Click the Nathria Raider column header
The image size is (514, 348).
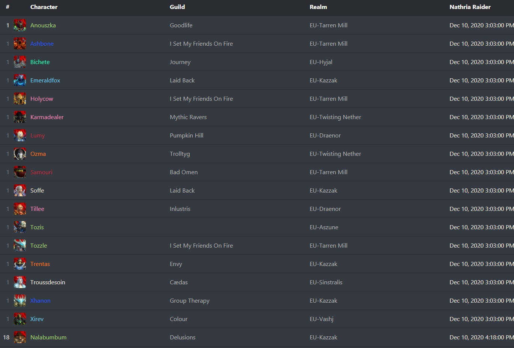pos(470,7)
